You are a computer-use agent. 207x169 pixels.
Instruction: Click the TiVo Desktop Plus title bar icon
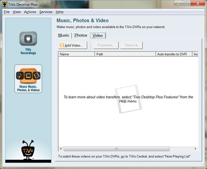point(4,3)
